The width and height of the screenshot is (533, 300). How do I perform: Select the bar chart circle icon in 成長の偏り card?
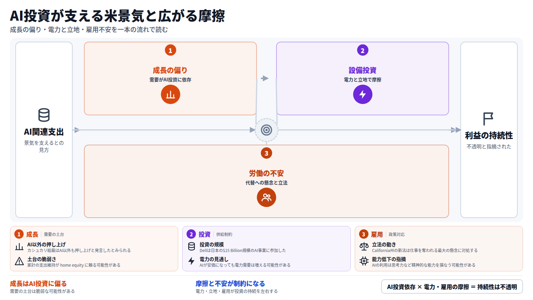(x=171, y=94)
